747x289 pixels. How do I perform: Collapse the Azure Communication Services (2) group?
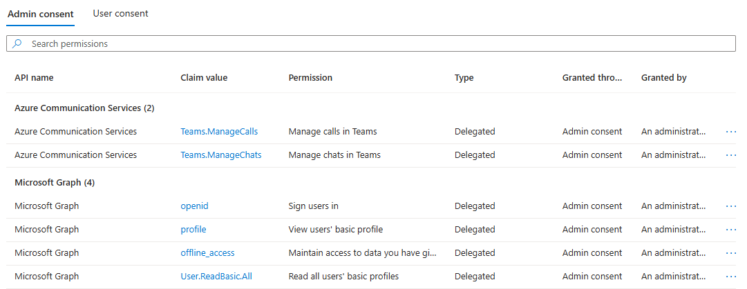click(x=84, y=108)
